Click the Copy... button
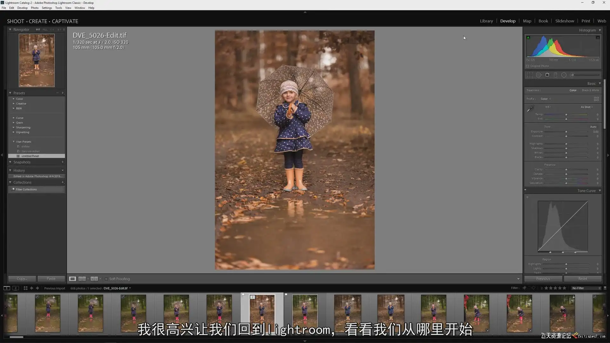This screenshot has height=343, width=610. 22,279
